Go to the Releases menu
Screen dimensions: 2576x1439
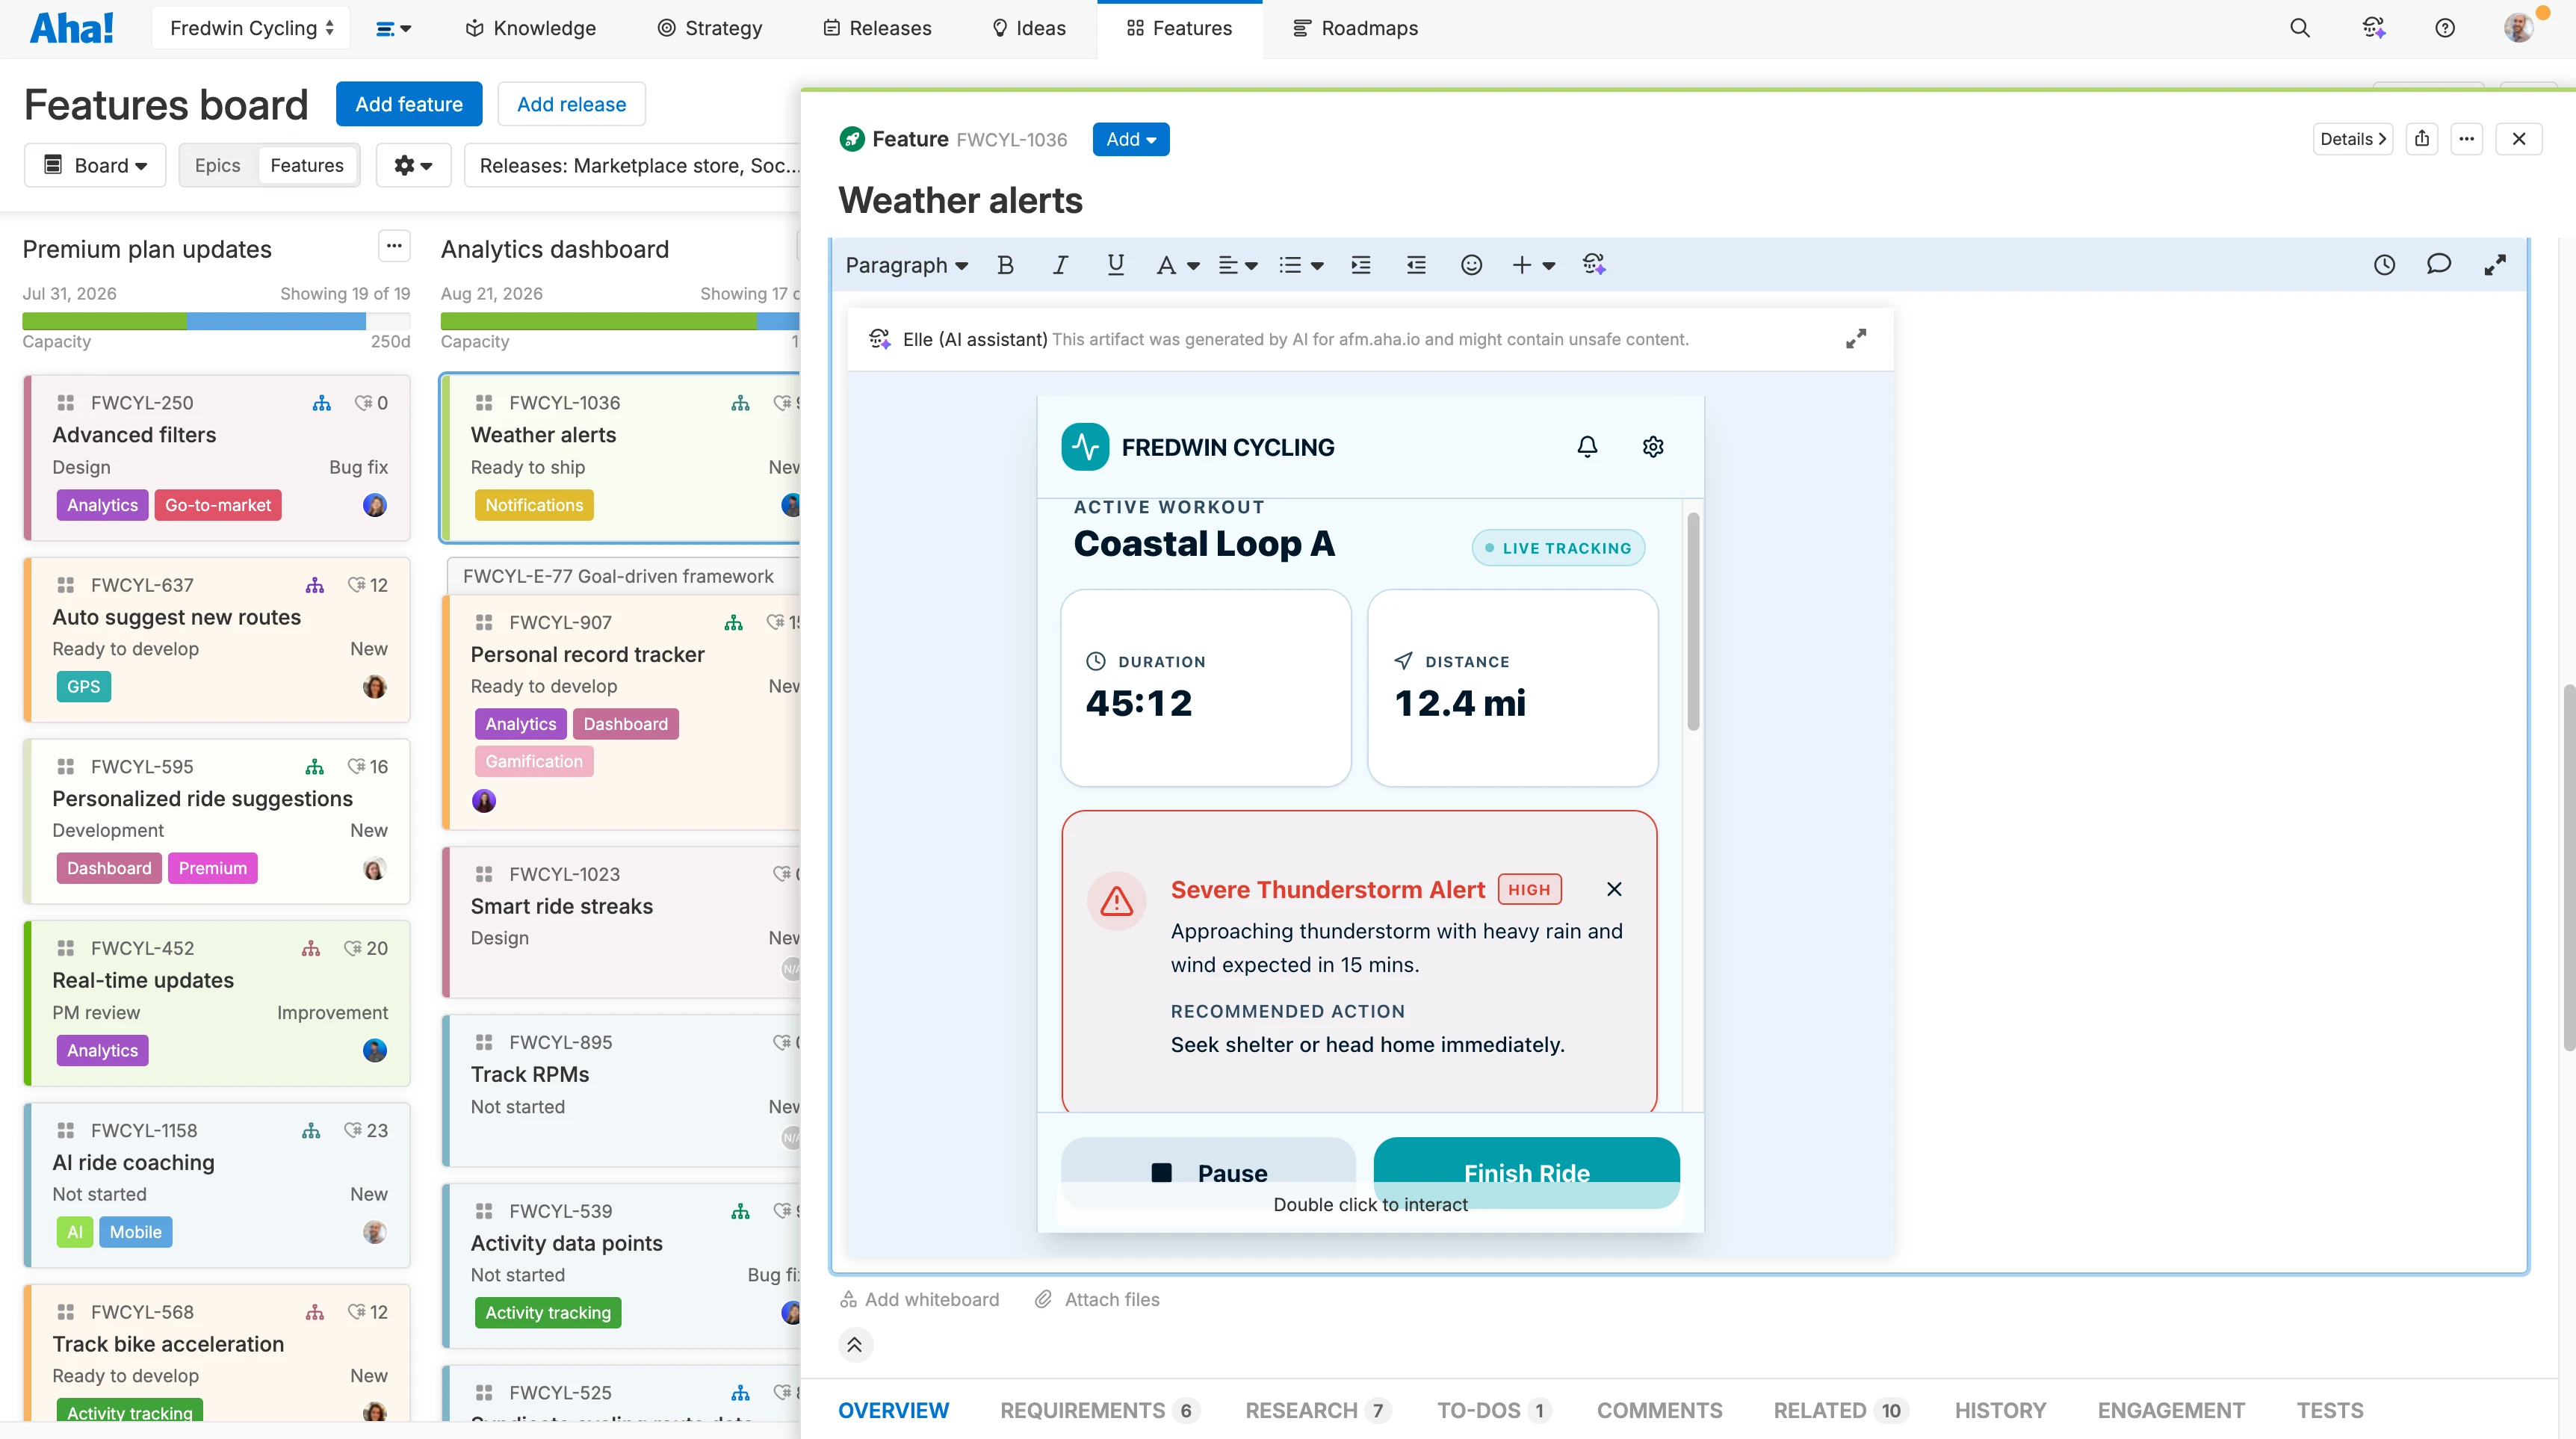point(877,28)
